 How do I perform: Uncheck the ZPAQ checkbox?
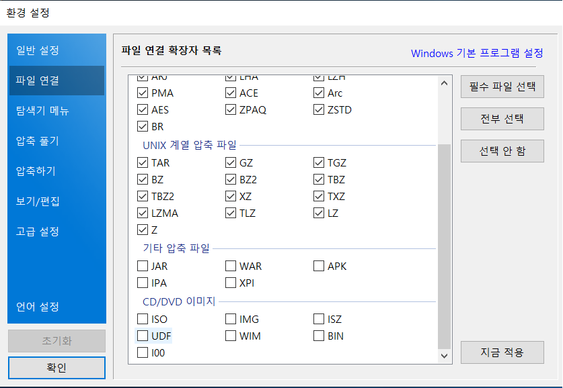coord(231,109)
